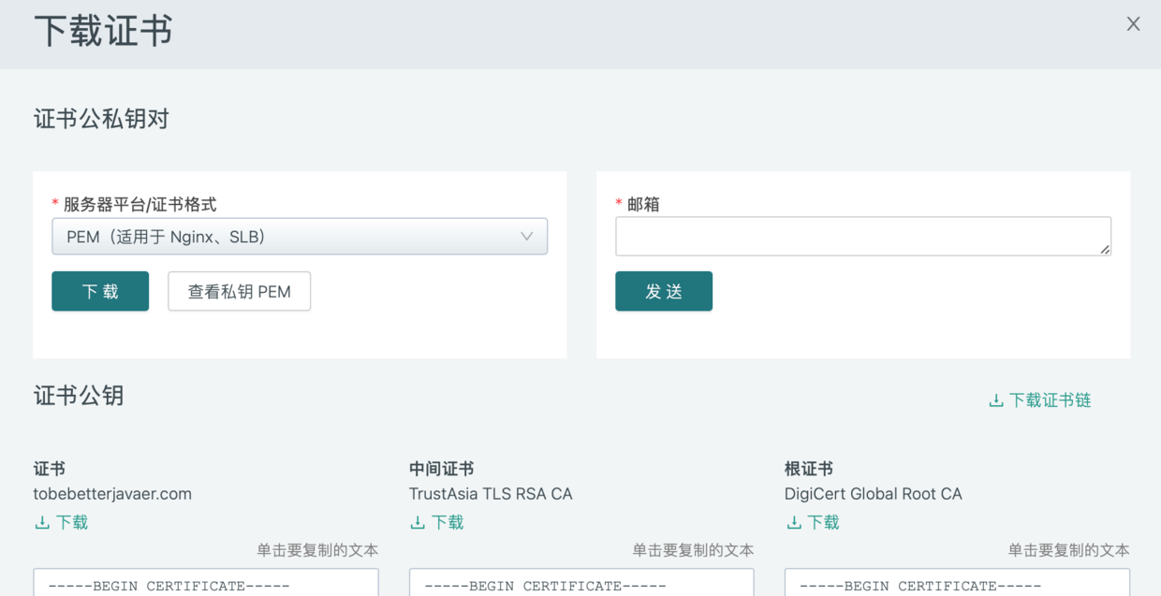Image resolution: width=1161 pixels, height=596 pixels.
Task: Click the dropdown chevron arrow for PEM format
Action: tap(526, 237)
